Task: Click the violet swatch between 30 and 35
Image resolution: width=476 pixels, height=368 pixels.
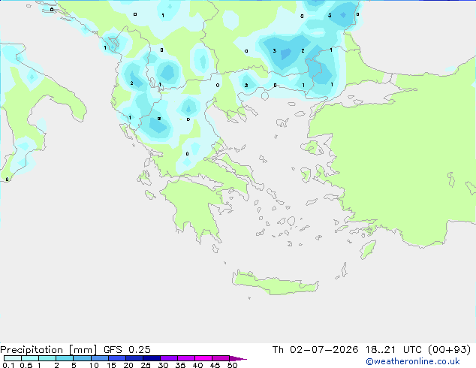Action: 169,358
